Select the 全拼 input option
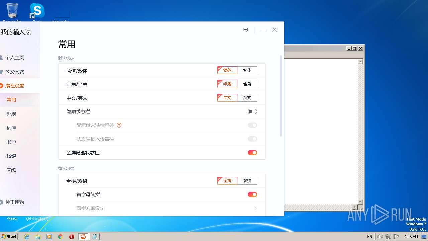This screenshot has height=241, width=428. (227, 181)
